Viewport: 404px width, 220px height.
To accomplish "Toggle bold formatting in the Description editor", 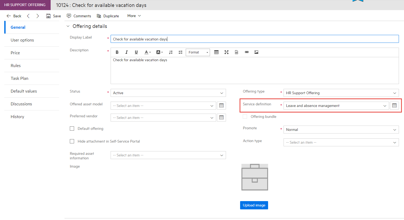I will (x=117, y=52).
